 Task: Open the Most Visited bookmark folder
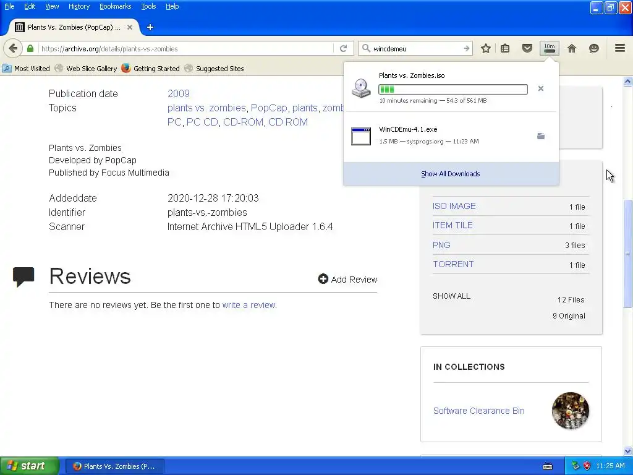pos(26,69)
